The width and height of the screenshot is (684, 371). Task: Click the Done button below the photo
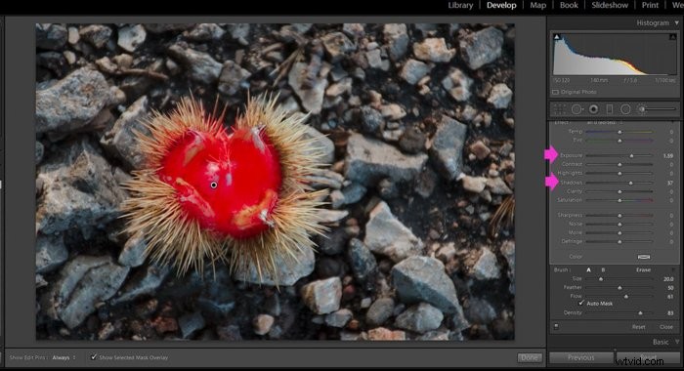tap(530, 357)
